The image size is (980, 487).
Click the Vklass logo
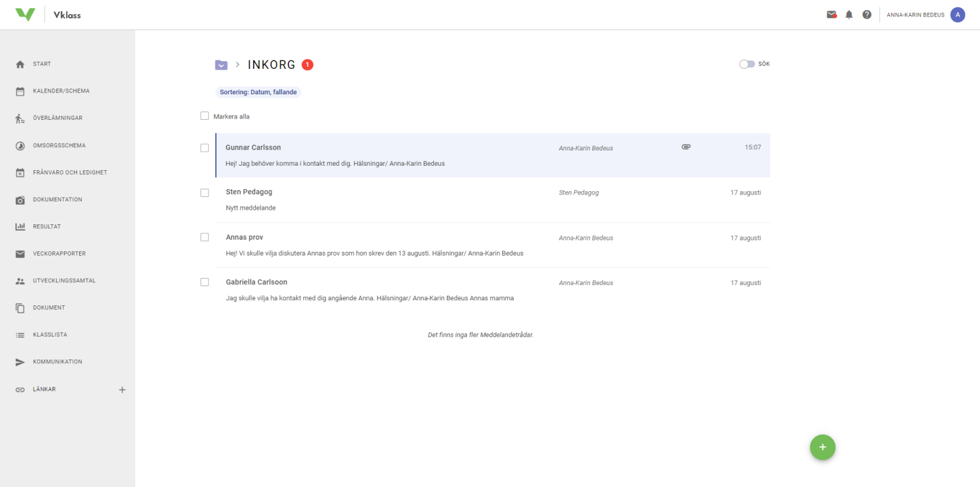coord(25,15)
